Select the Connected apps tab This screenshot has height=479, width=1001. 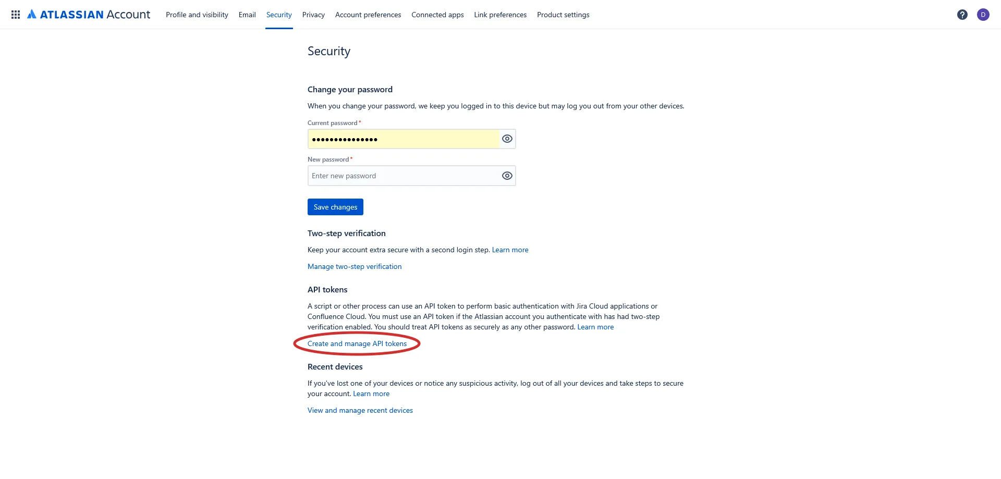(437, 15)
